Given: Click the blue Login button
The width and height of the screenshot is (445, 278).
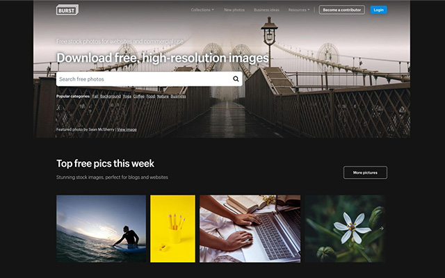Looking at the screenshot, I should click(x=378, y=10).
